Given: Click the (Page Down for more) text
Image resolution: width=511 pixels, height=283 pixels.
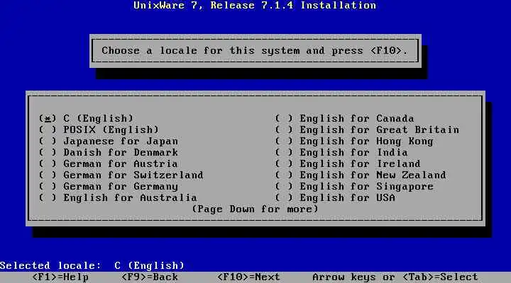Looking at the screenshot, I should [x=255, y=209].
